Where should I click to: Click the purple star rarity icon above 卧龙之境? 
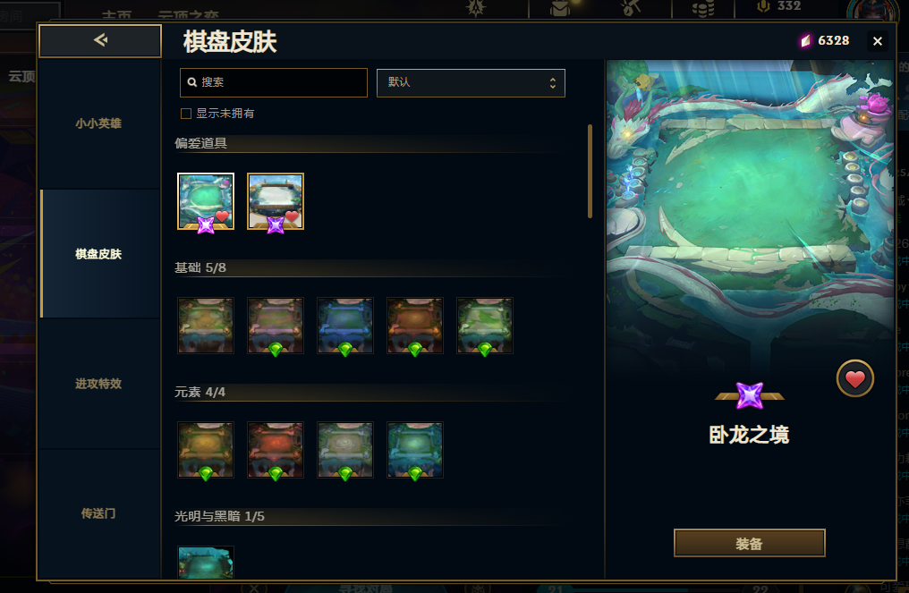(750, 396)
